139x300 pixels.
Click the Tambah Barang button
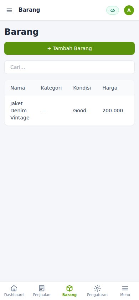[x=69, y=48]
